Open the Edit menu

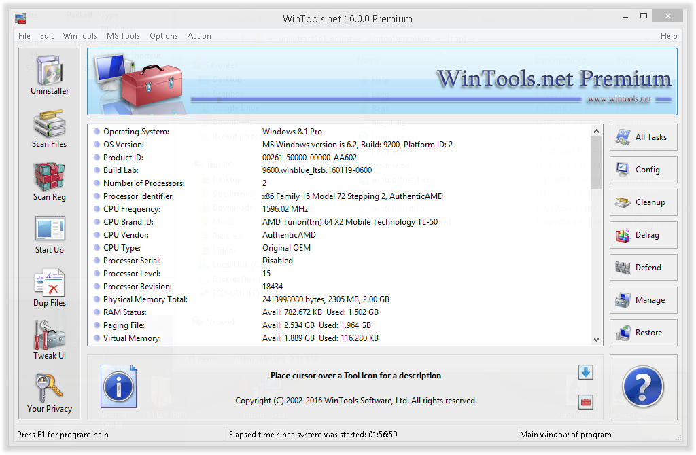pos(47,36)
